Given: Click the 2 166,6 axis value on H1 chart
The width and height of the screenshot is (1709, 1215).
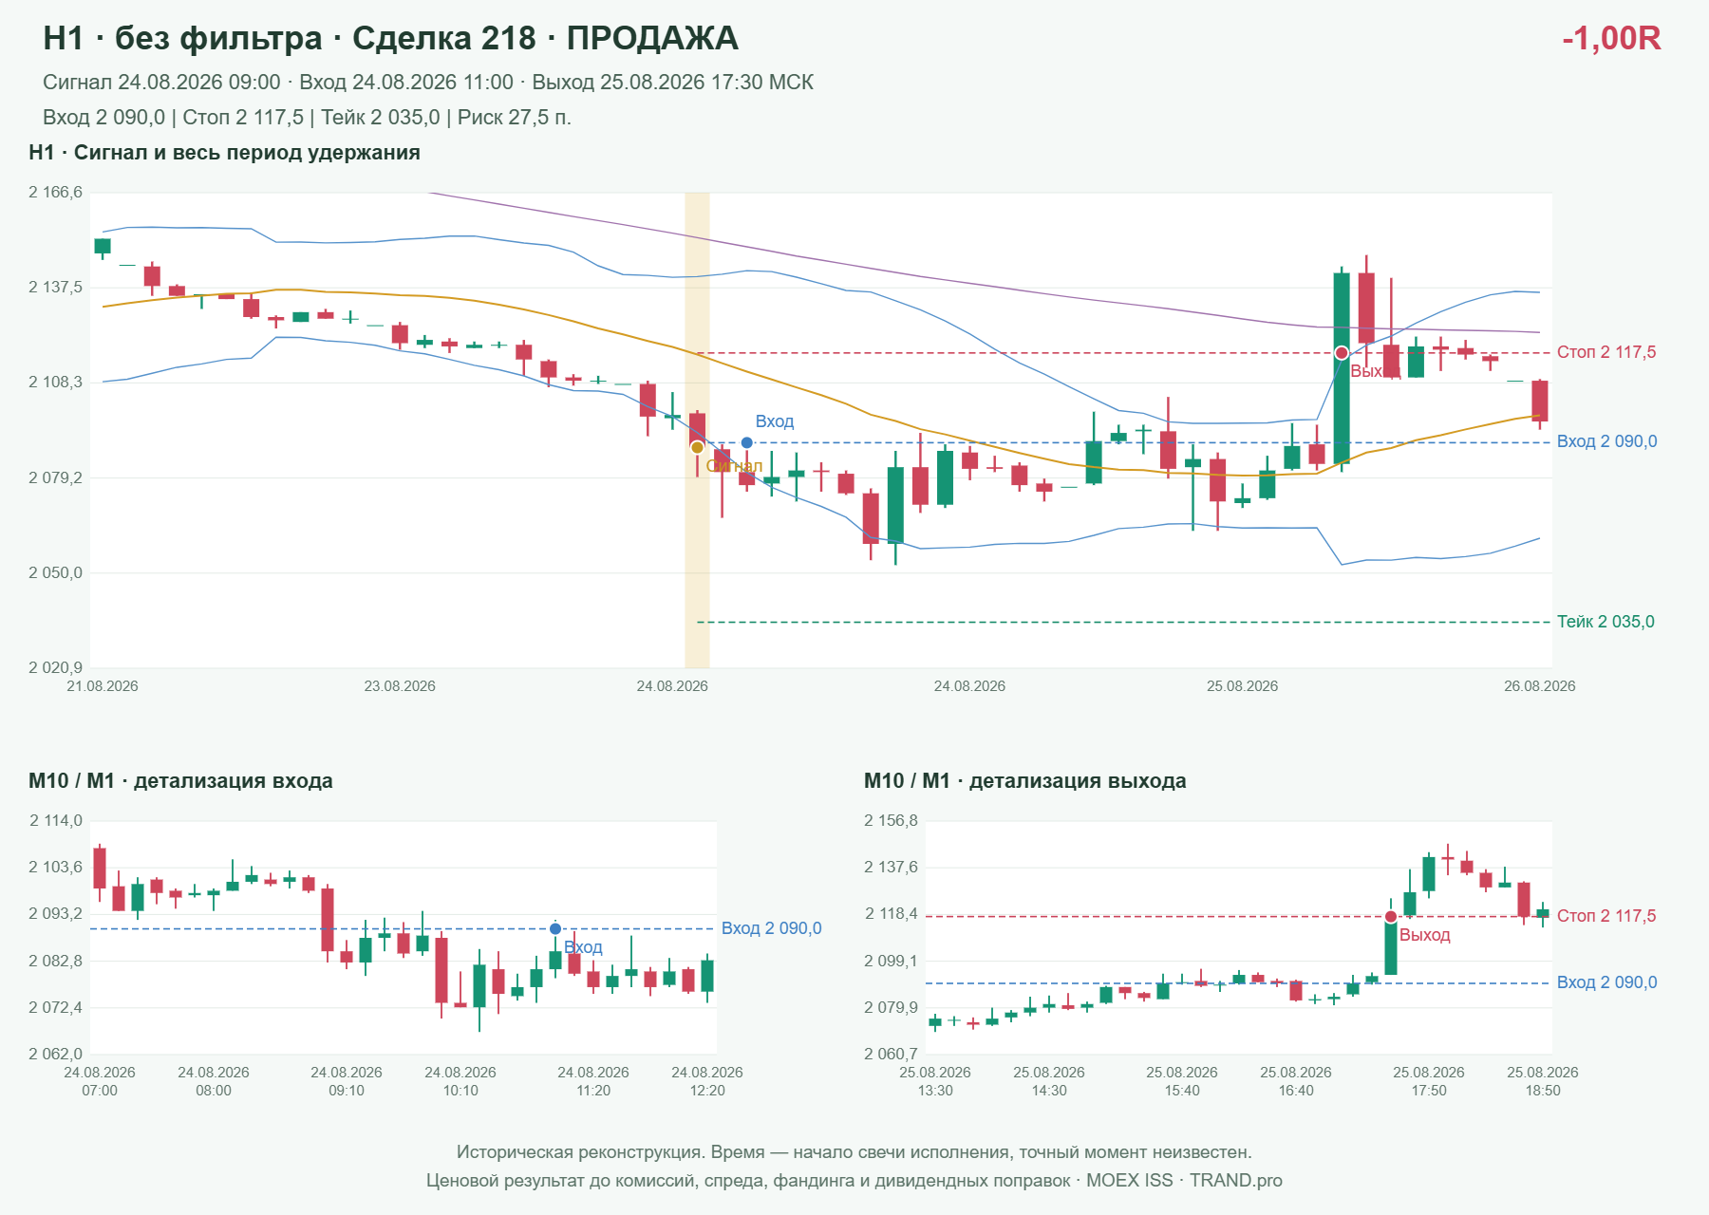Looking at the screenshot, I should [x=55, y=193].
